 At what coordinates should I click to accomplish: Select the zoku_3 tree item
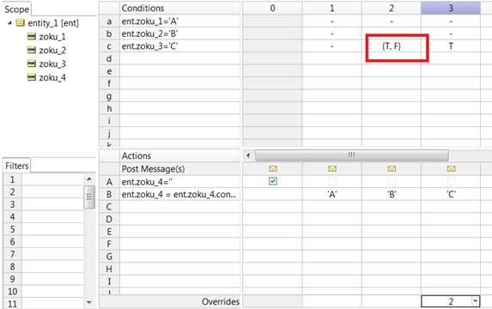pyautogui.click(x=52, y=64)
